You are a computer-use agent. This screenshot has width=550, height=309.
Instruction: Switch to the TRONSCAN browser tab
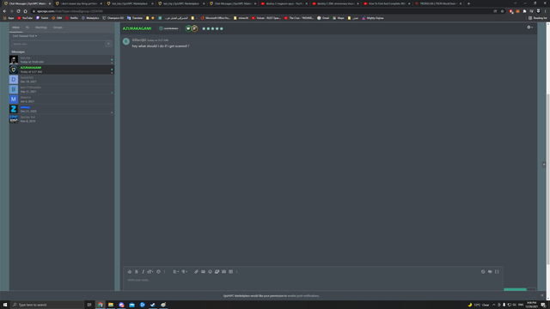pos(437,3)
